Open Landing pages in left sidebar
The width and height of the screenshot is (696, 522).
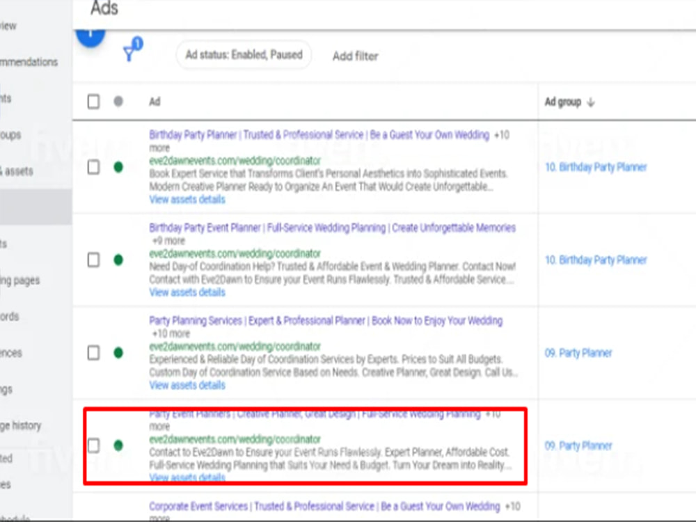[x=20, y=280]
